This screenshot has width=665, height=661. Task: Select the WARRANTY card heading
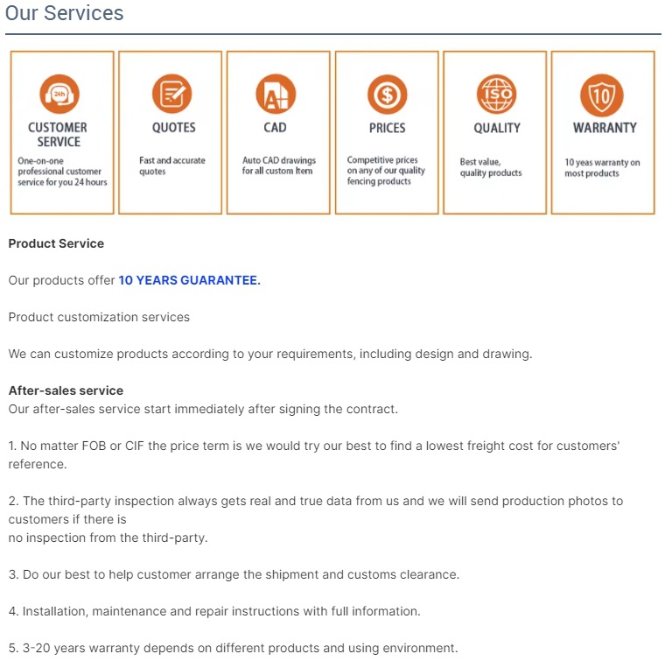coord(605,128)
